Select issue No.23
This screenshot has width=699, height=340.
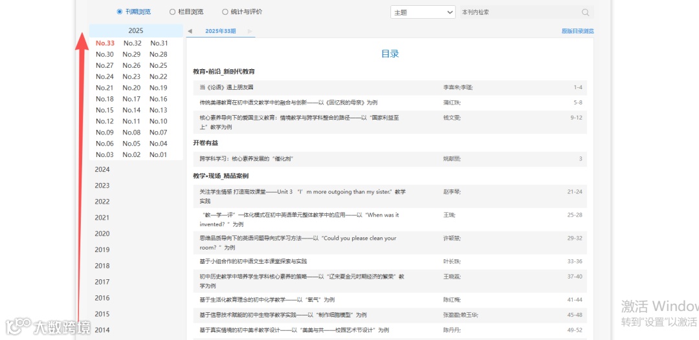pyautogui.click(x=131, y=76)
